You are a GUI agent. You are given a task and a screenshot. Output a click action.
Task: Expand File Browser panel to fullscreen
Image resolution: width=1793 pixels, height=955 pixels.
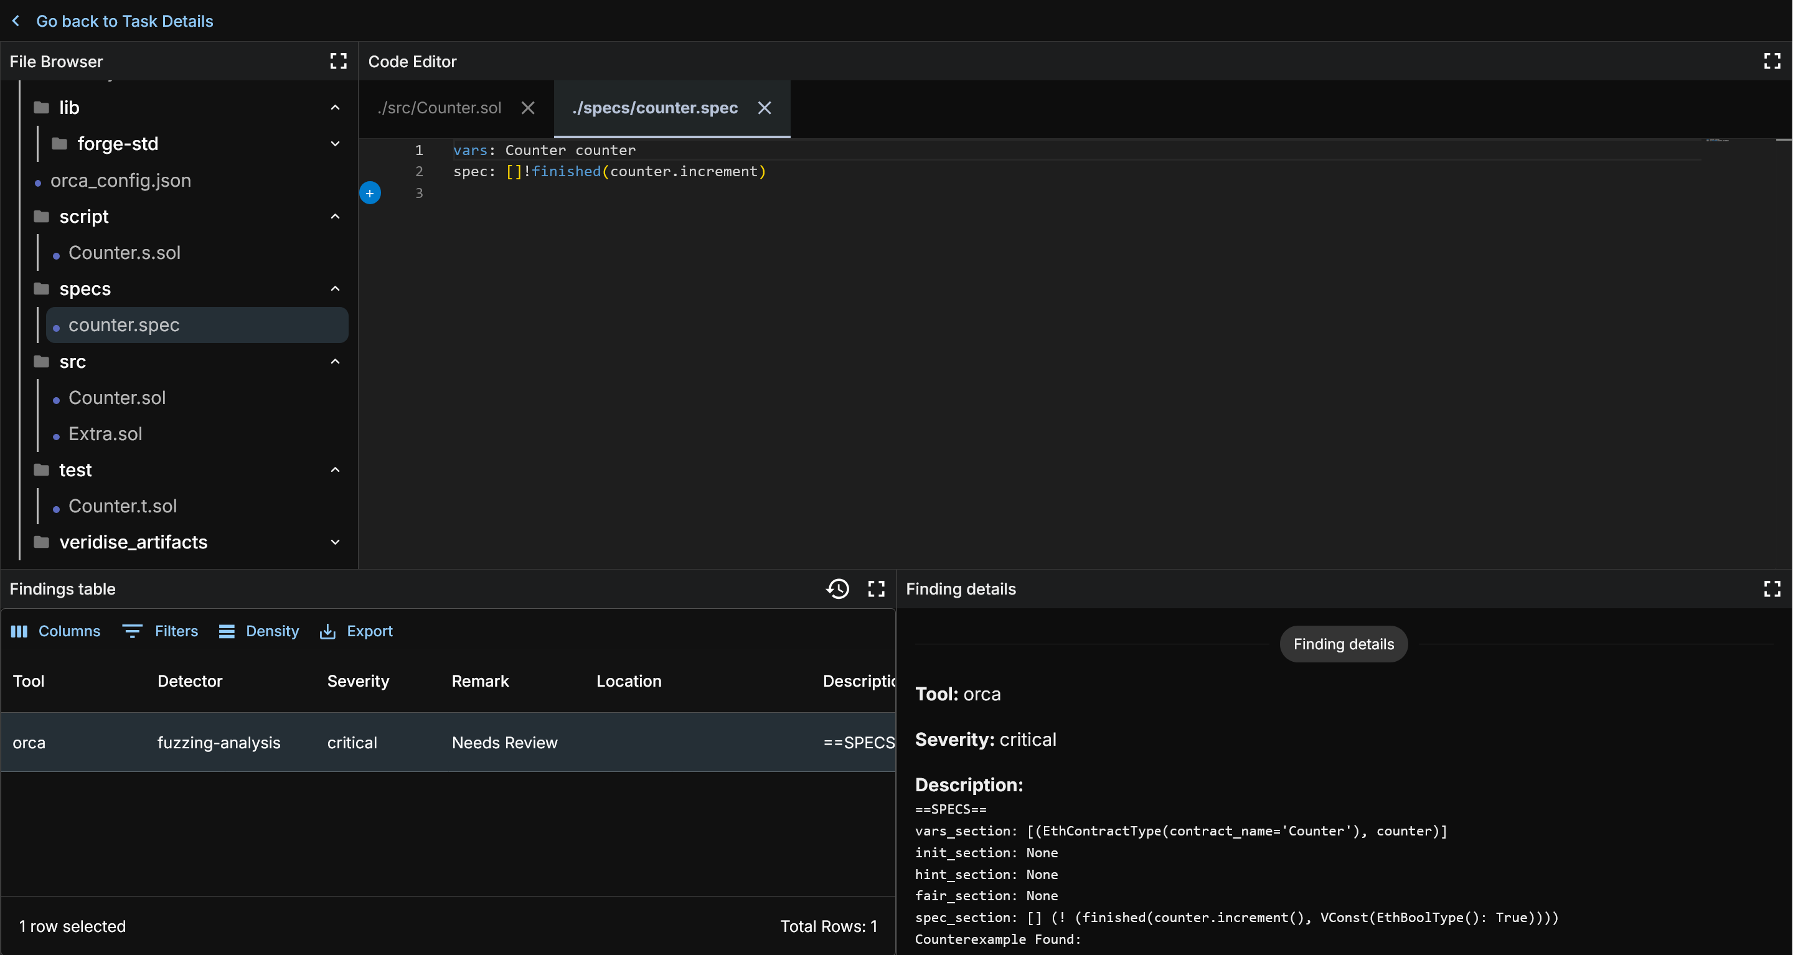[338, 61]
